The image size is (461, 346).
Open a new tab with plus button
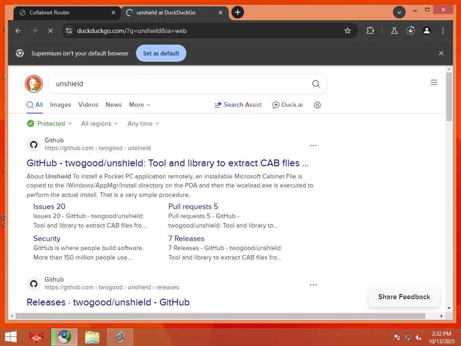238,12
